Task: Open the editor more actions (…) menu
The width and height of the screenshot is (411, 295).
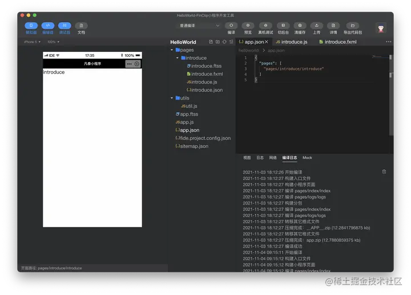Action: click(389, 42)
